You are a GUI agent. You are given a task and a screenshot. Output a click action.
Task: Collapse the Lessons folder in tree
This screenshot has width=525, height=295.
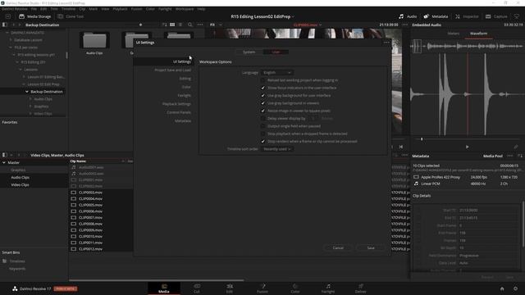(21, 70)
